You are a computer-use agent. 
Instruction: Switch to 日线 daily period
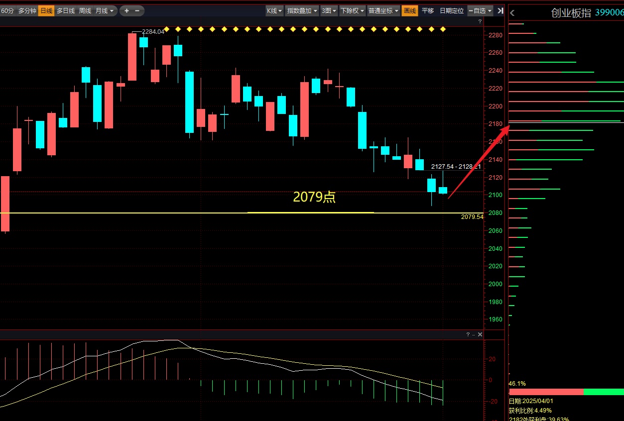click(x=46, y=10)
